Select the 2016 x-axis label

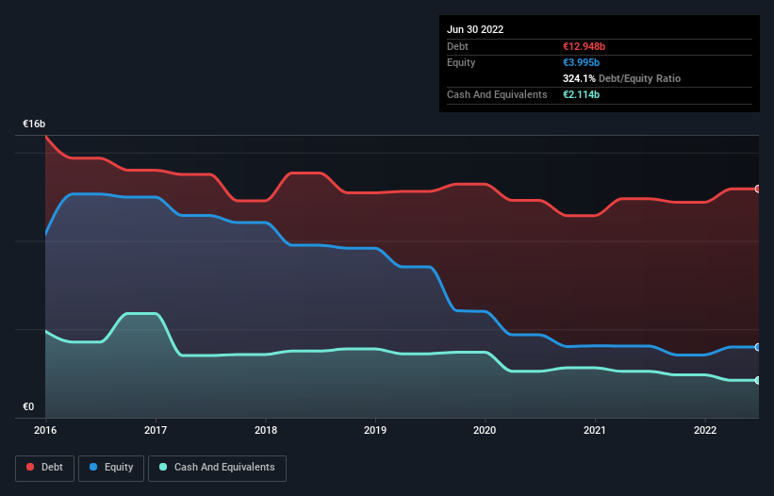pyautogui.click(x=45, y=430)
